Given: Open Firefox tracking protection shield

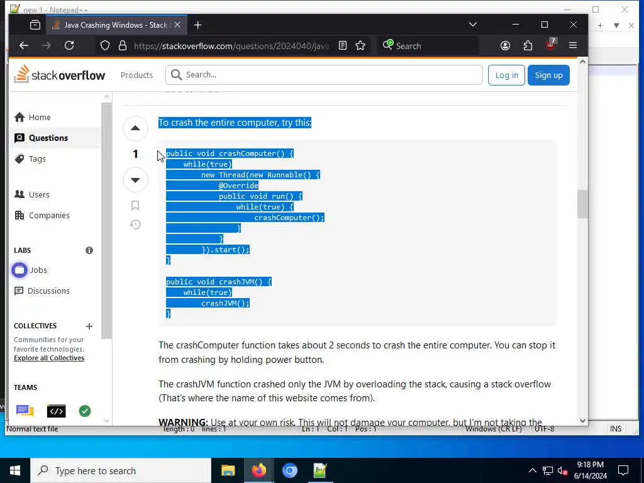Looking at the screenshot, I should (105, 45).
